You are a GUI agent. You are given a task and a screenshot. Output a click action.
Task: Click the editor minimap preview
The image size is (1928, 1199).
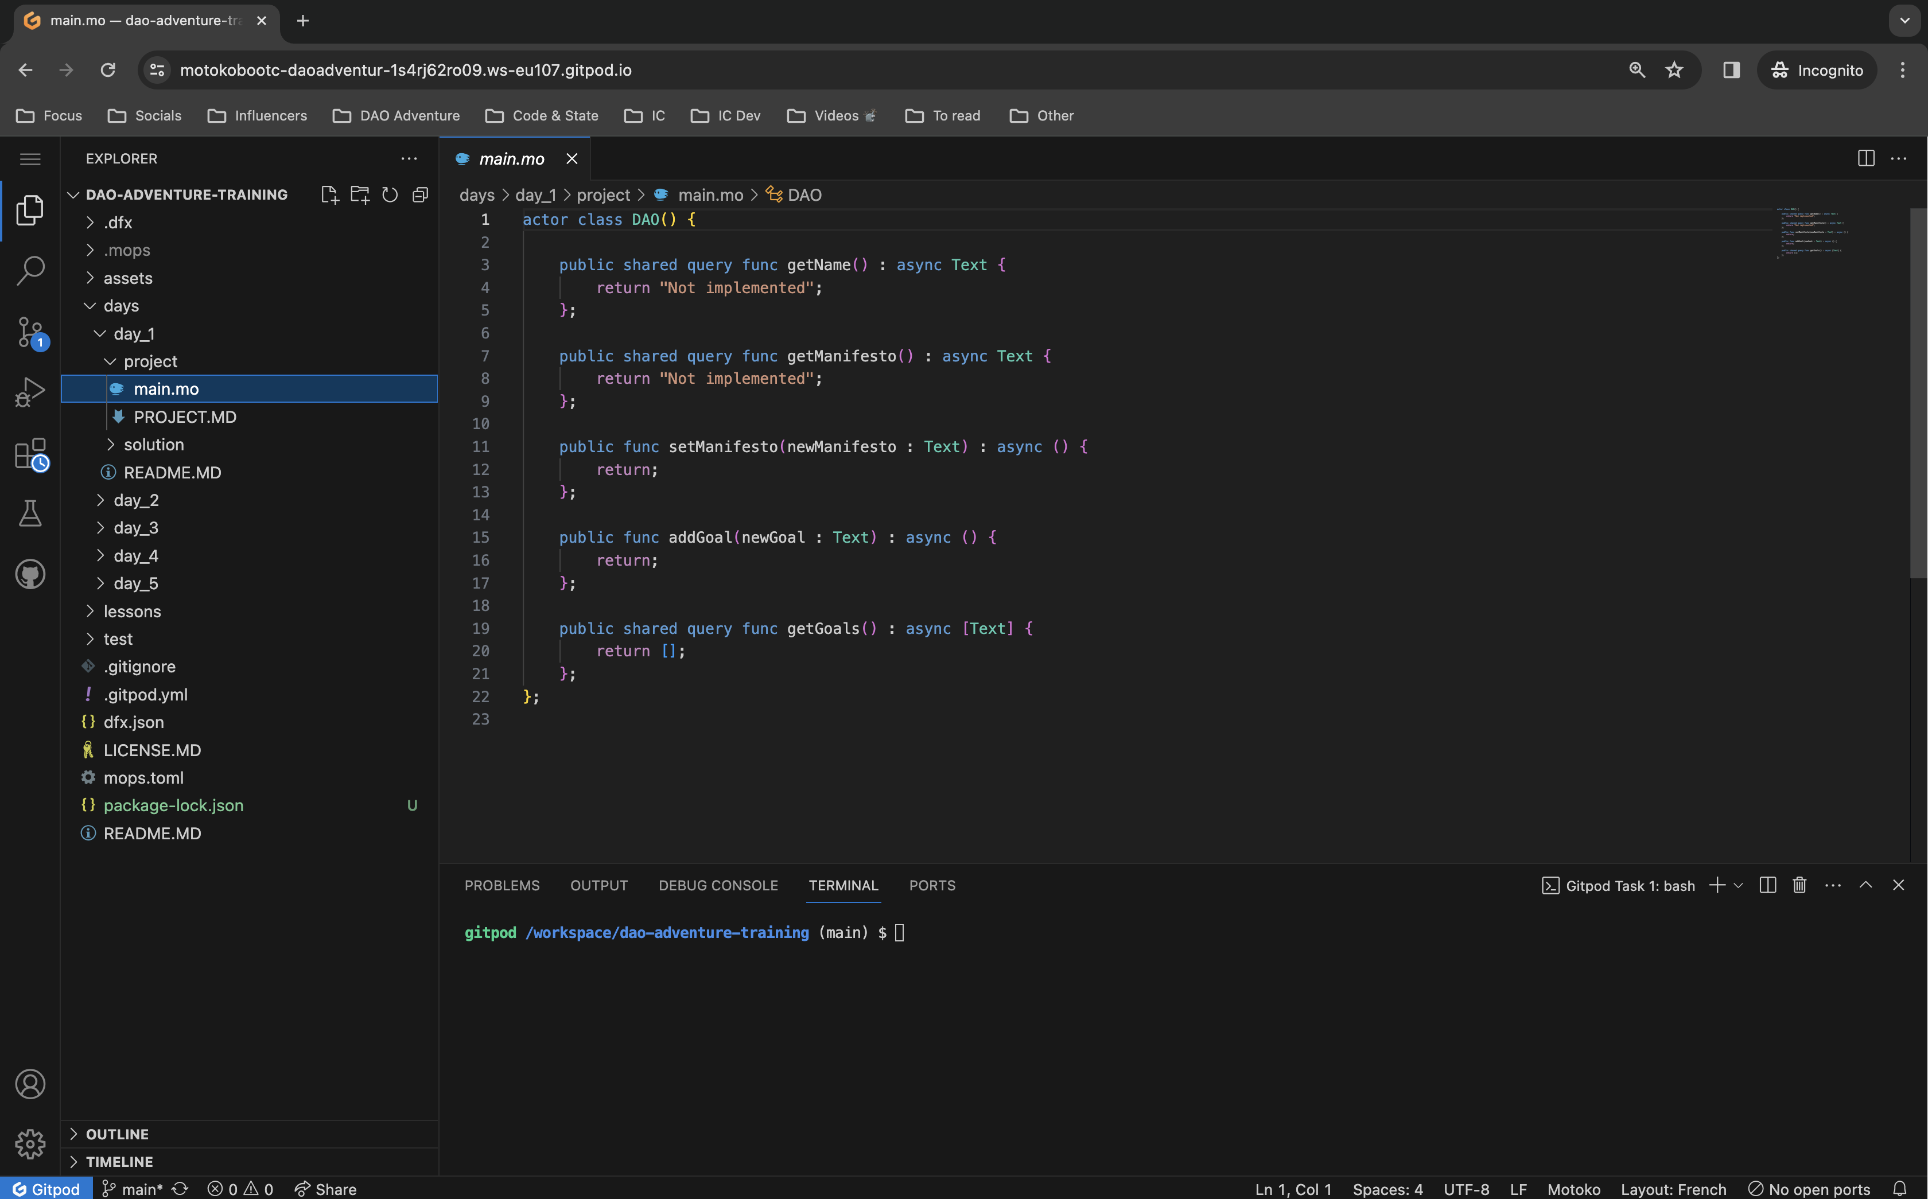[1812, 233]
